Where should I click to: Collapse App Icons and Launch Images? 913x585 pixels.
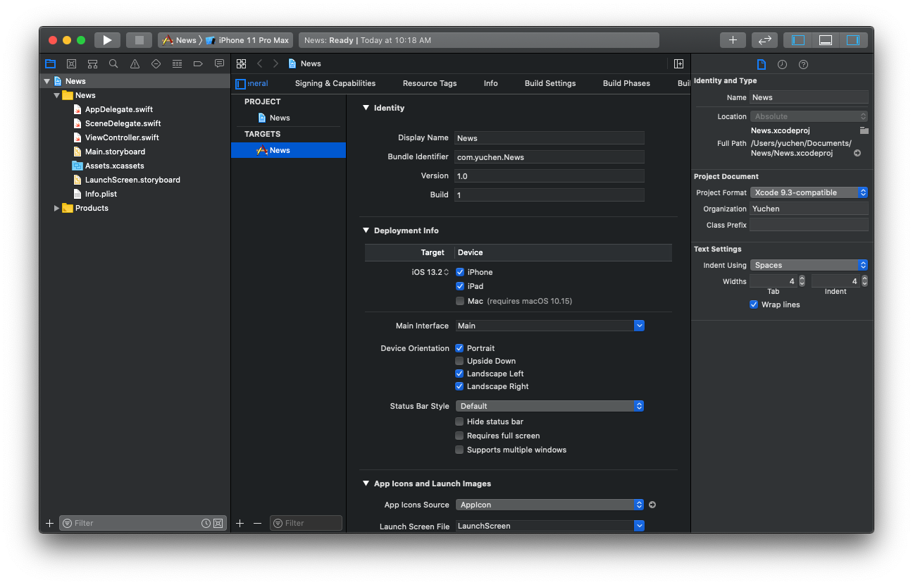coord(366,484)
